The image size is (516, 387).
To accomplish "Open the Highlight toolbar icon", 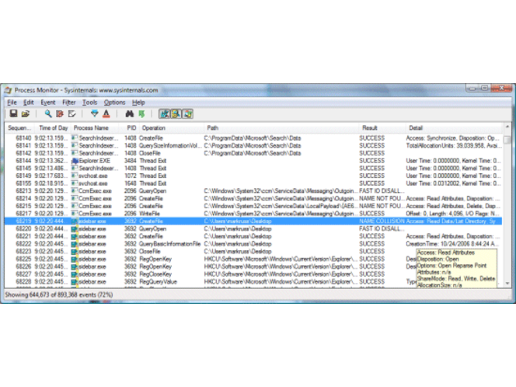I will pos(106,114).
